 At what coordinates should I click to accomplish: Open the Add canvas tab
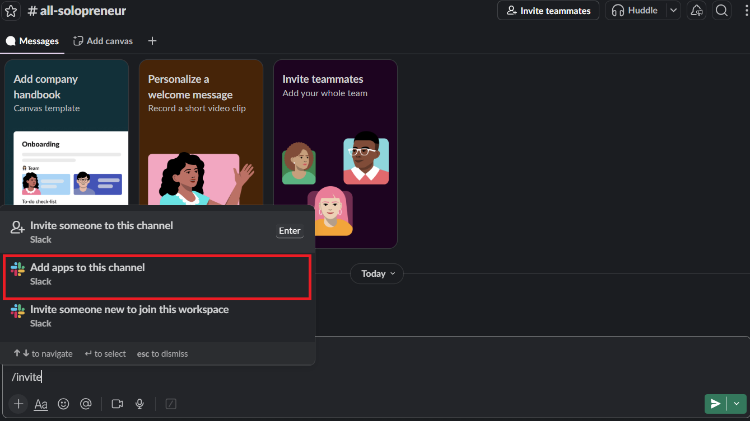coord(103,41)
